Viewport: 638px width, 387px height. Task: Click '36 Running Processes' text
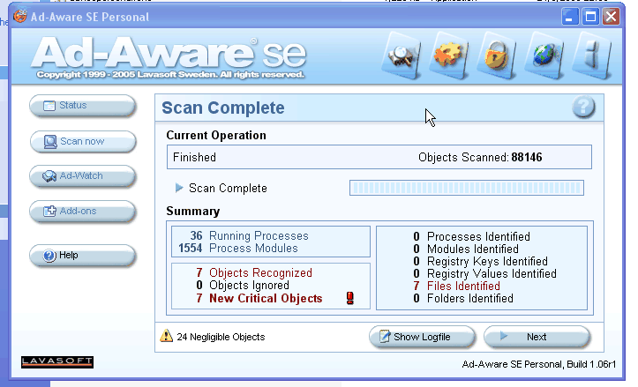click(x=250, y=235)
